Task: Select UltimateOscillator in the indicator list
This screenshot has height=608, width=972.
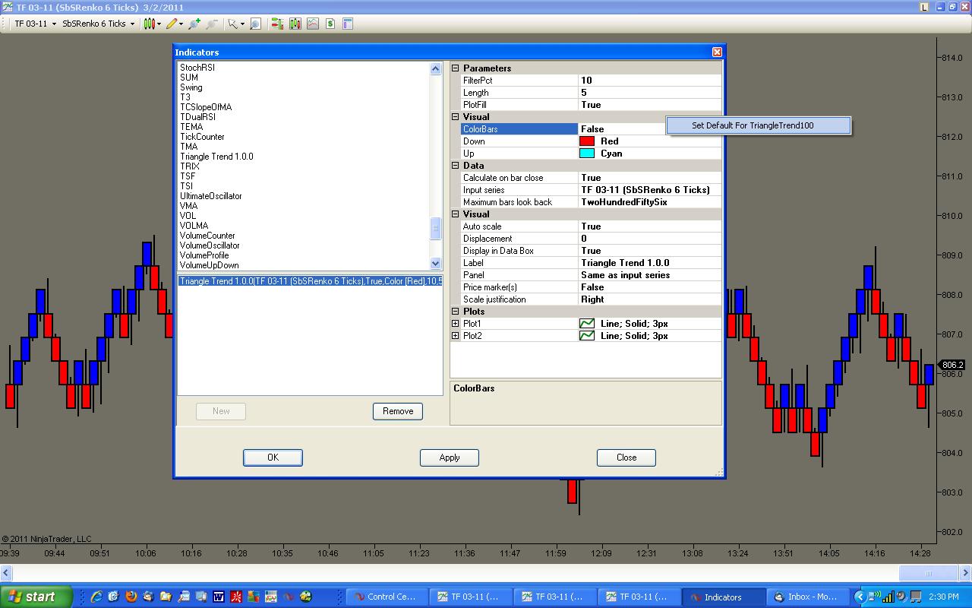Action: click(x=211, y=196)
